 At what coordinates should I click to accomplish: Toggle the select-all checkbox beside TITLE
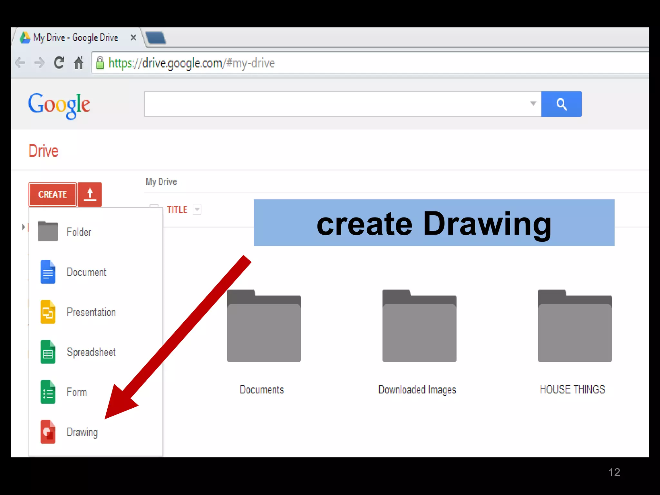pos(154,207)
